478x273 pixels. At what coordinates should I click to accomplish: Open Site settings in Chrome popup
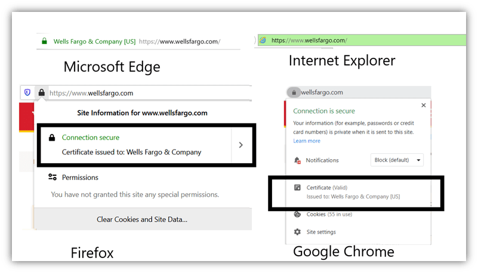coord(321,232)
